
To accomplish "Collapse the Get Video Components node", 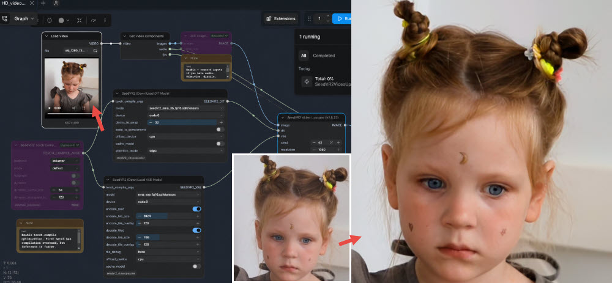I will [125, 36].
